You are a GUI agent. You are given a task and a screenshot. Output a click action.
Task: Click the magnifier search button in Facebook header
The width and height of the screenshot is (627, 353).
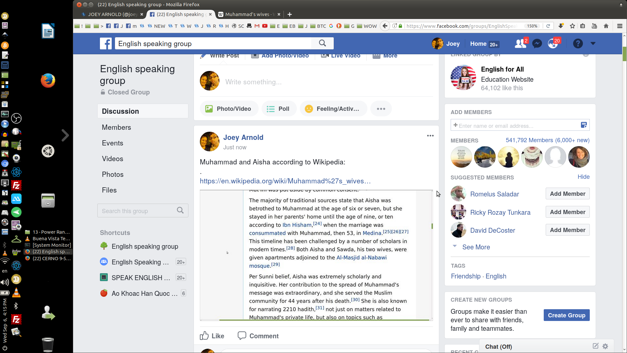[322, 43]
